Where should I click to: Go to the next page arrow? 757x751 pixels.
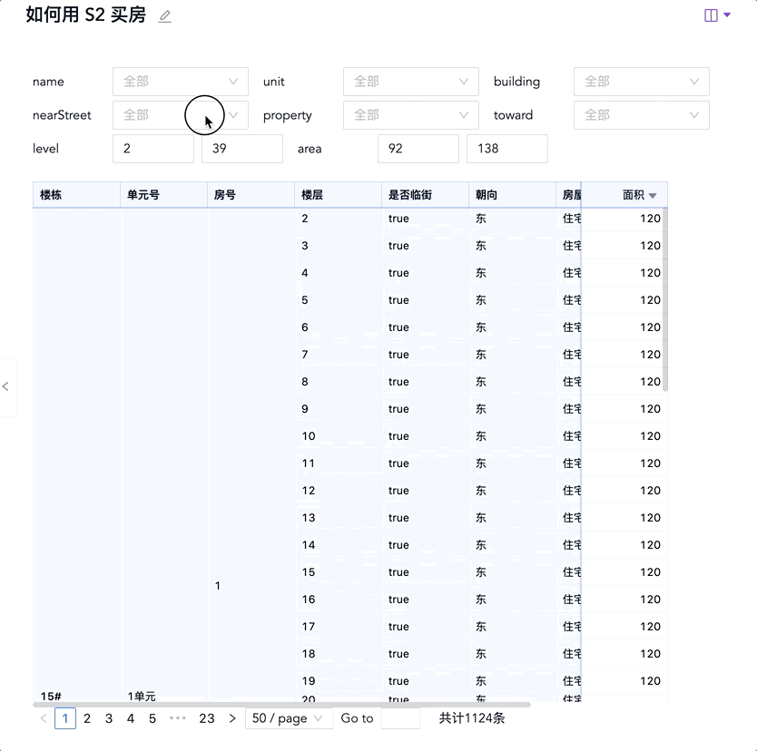232,718
